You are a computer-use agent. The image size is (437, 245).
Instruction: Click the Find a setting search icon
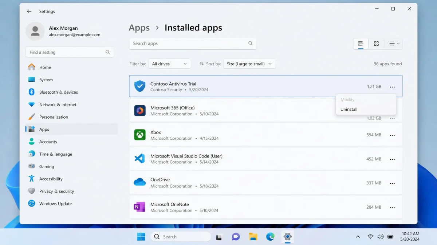coord(107,52)
